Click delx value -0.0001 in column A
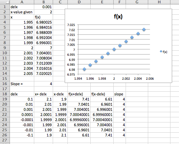 pos(22,120)
